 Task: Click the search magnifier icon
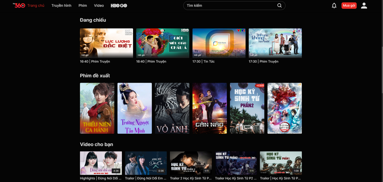(x=280, y=5)
